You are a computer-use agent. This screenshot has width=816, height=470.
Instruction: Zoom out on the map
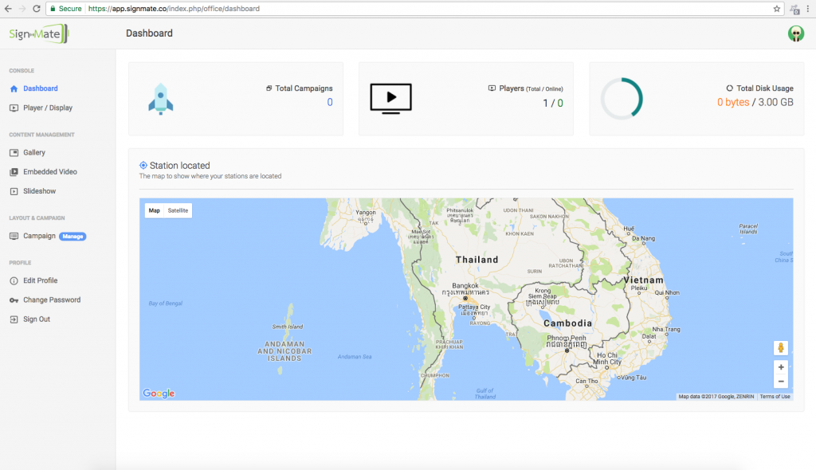[781, 382]
